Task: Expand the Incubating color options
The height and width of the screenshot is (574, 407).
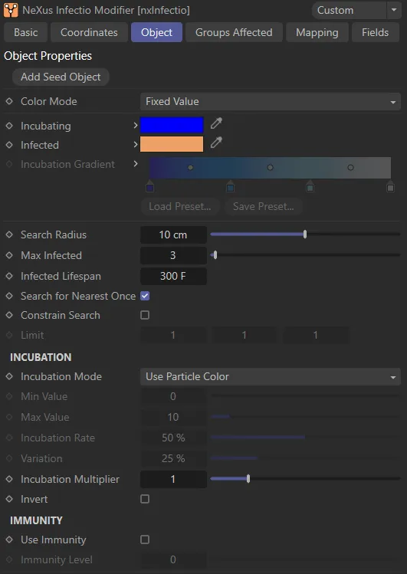Action: point(136,126)
